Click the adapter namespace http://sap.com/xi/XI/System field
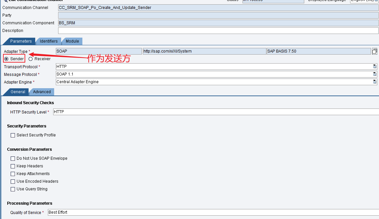 pos(205,51)
